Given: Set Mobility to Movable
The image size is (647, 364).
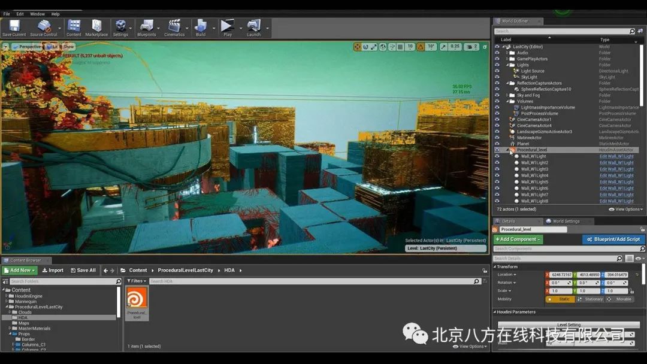Looking at the screenshot, I should tap(619, 299).
